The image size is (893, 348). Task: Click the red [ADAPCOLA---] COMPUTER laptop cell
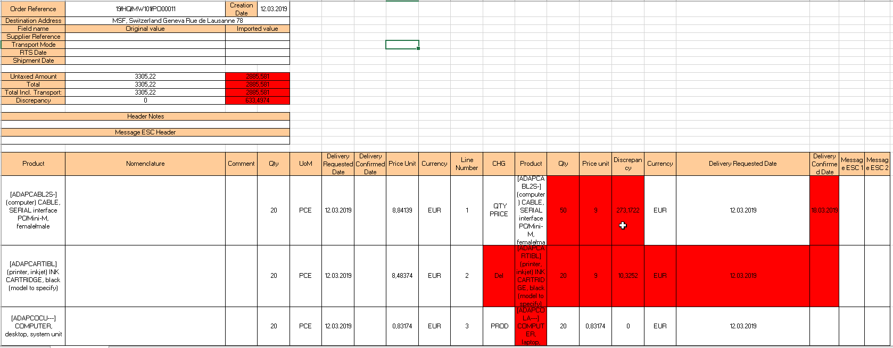[531, 326]
